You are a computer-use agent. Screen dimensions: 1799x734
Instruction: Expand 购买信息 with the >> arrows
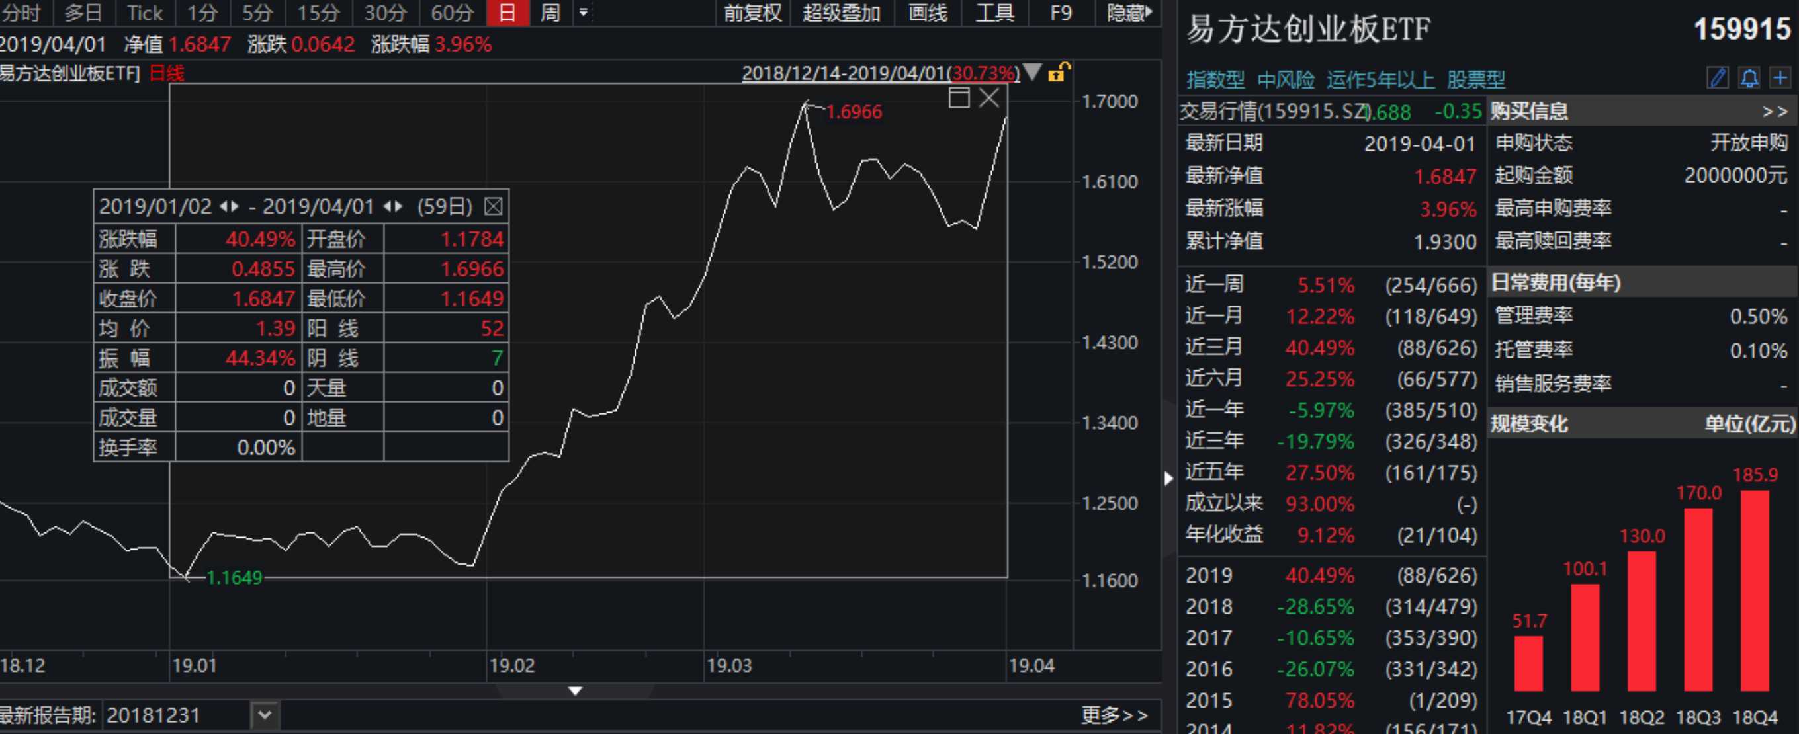click(1775, 112)
